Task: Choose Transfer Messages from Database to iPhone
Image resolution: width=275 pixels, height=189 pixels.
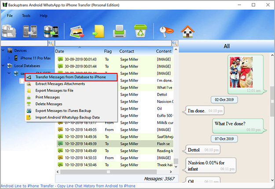Action: pyautogui.click(x=70, y=77)
